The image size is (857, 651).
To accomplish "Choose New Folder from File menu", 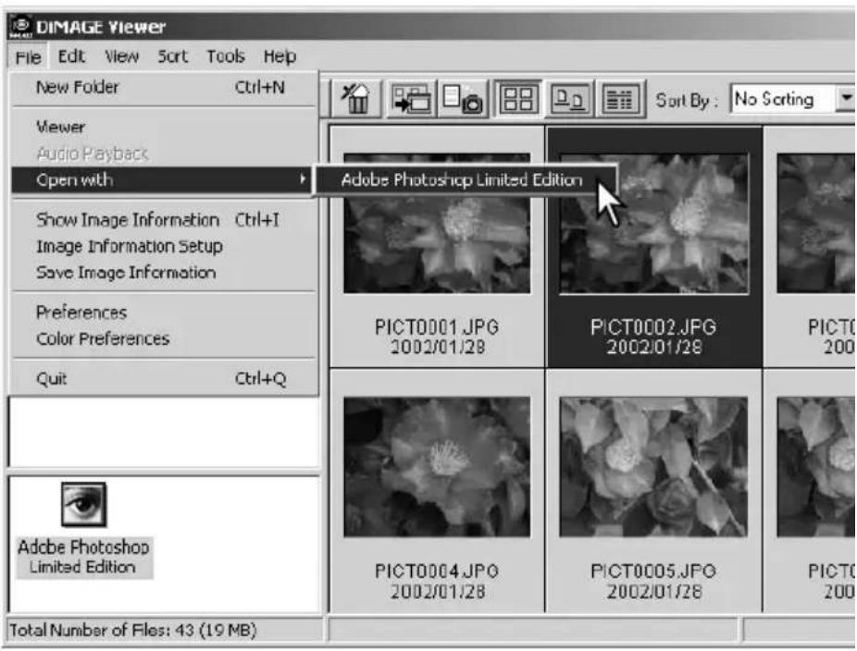I will [x=164, y=87].
